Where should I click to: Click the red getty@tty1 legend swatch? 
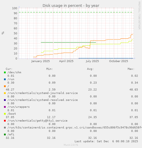(x=5, y=121)
